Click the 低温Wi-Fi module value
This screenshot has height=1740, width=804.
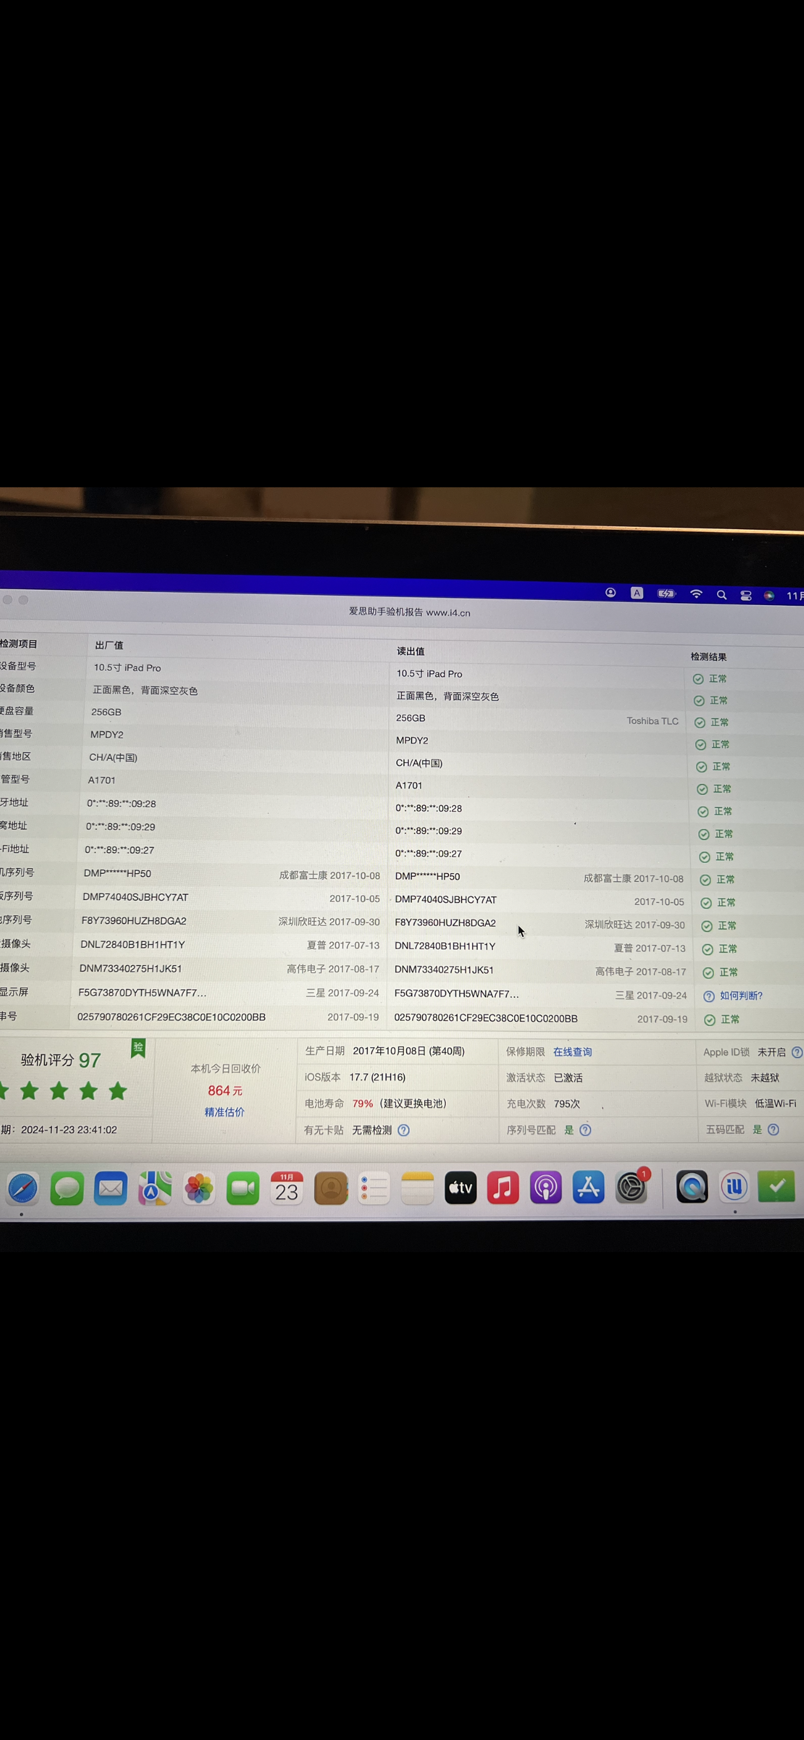point(776,1103)
